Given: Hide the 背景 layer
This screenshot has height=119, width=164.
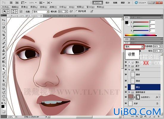Looking at the screenshot, I should tap(126, 103).
